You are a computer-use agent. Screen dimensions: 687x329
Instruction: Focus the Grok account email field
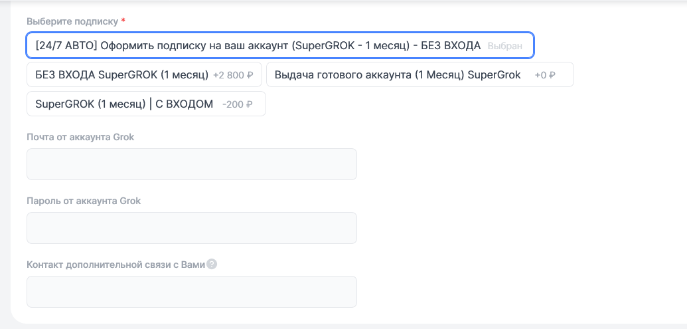point(191,164)
